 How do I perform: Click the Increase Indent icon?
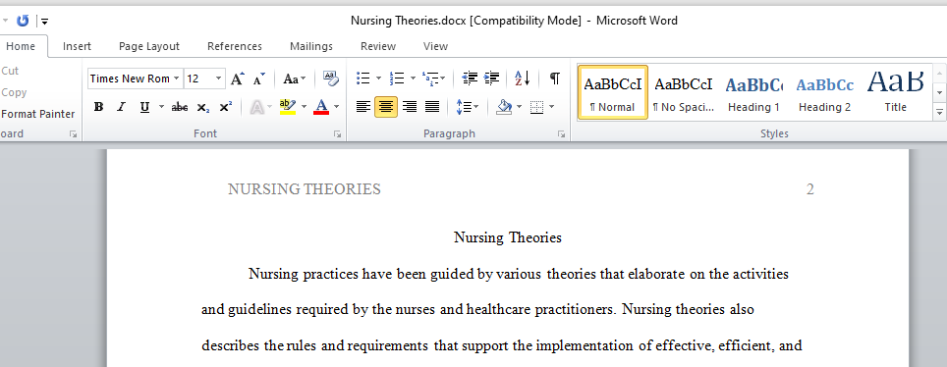click(491, 79)
